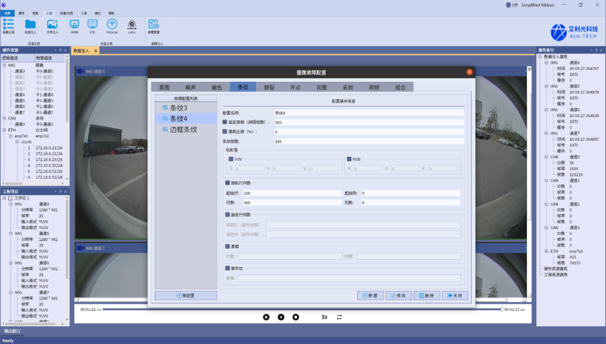
Task: Click the 条纹帧数 input field showing 180
Action: (x=369, y=141)
